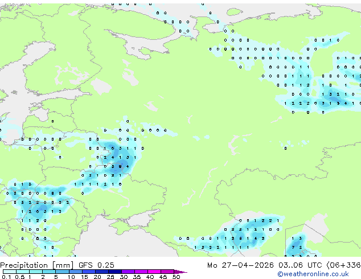Click legend scale label '20'

(x=97, y=277)
